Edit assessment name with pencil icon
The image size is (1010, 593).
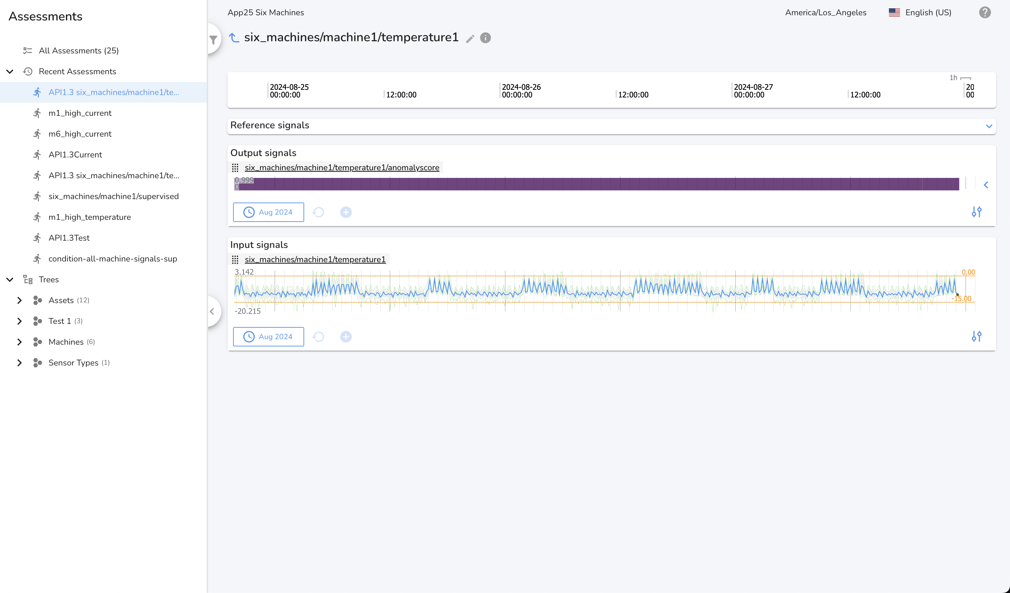pyautogui.click(x=470, y=38)
